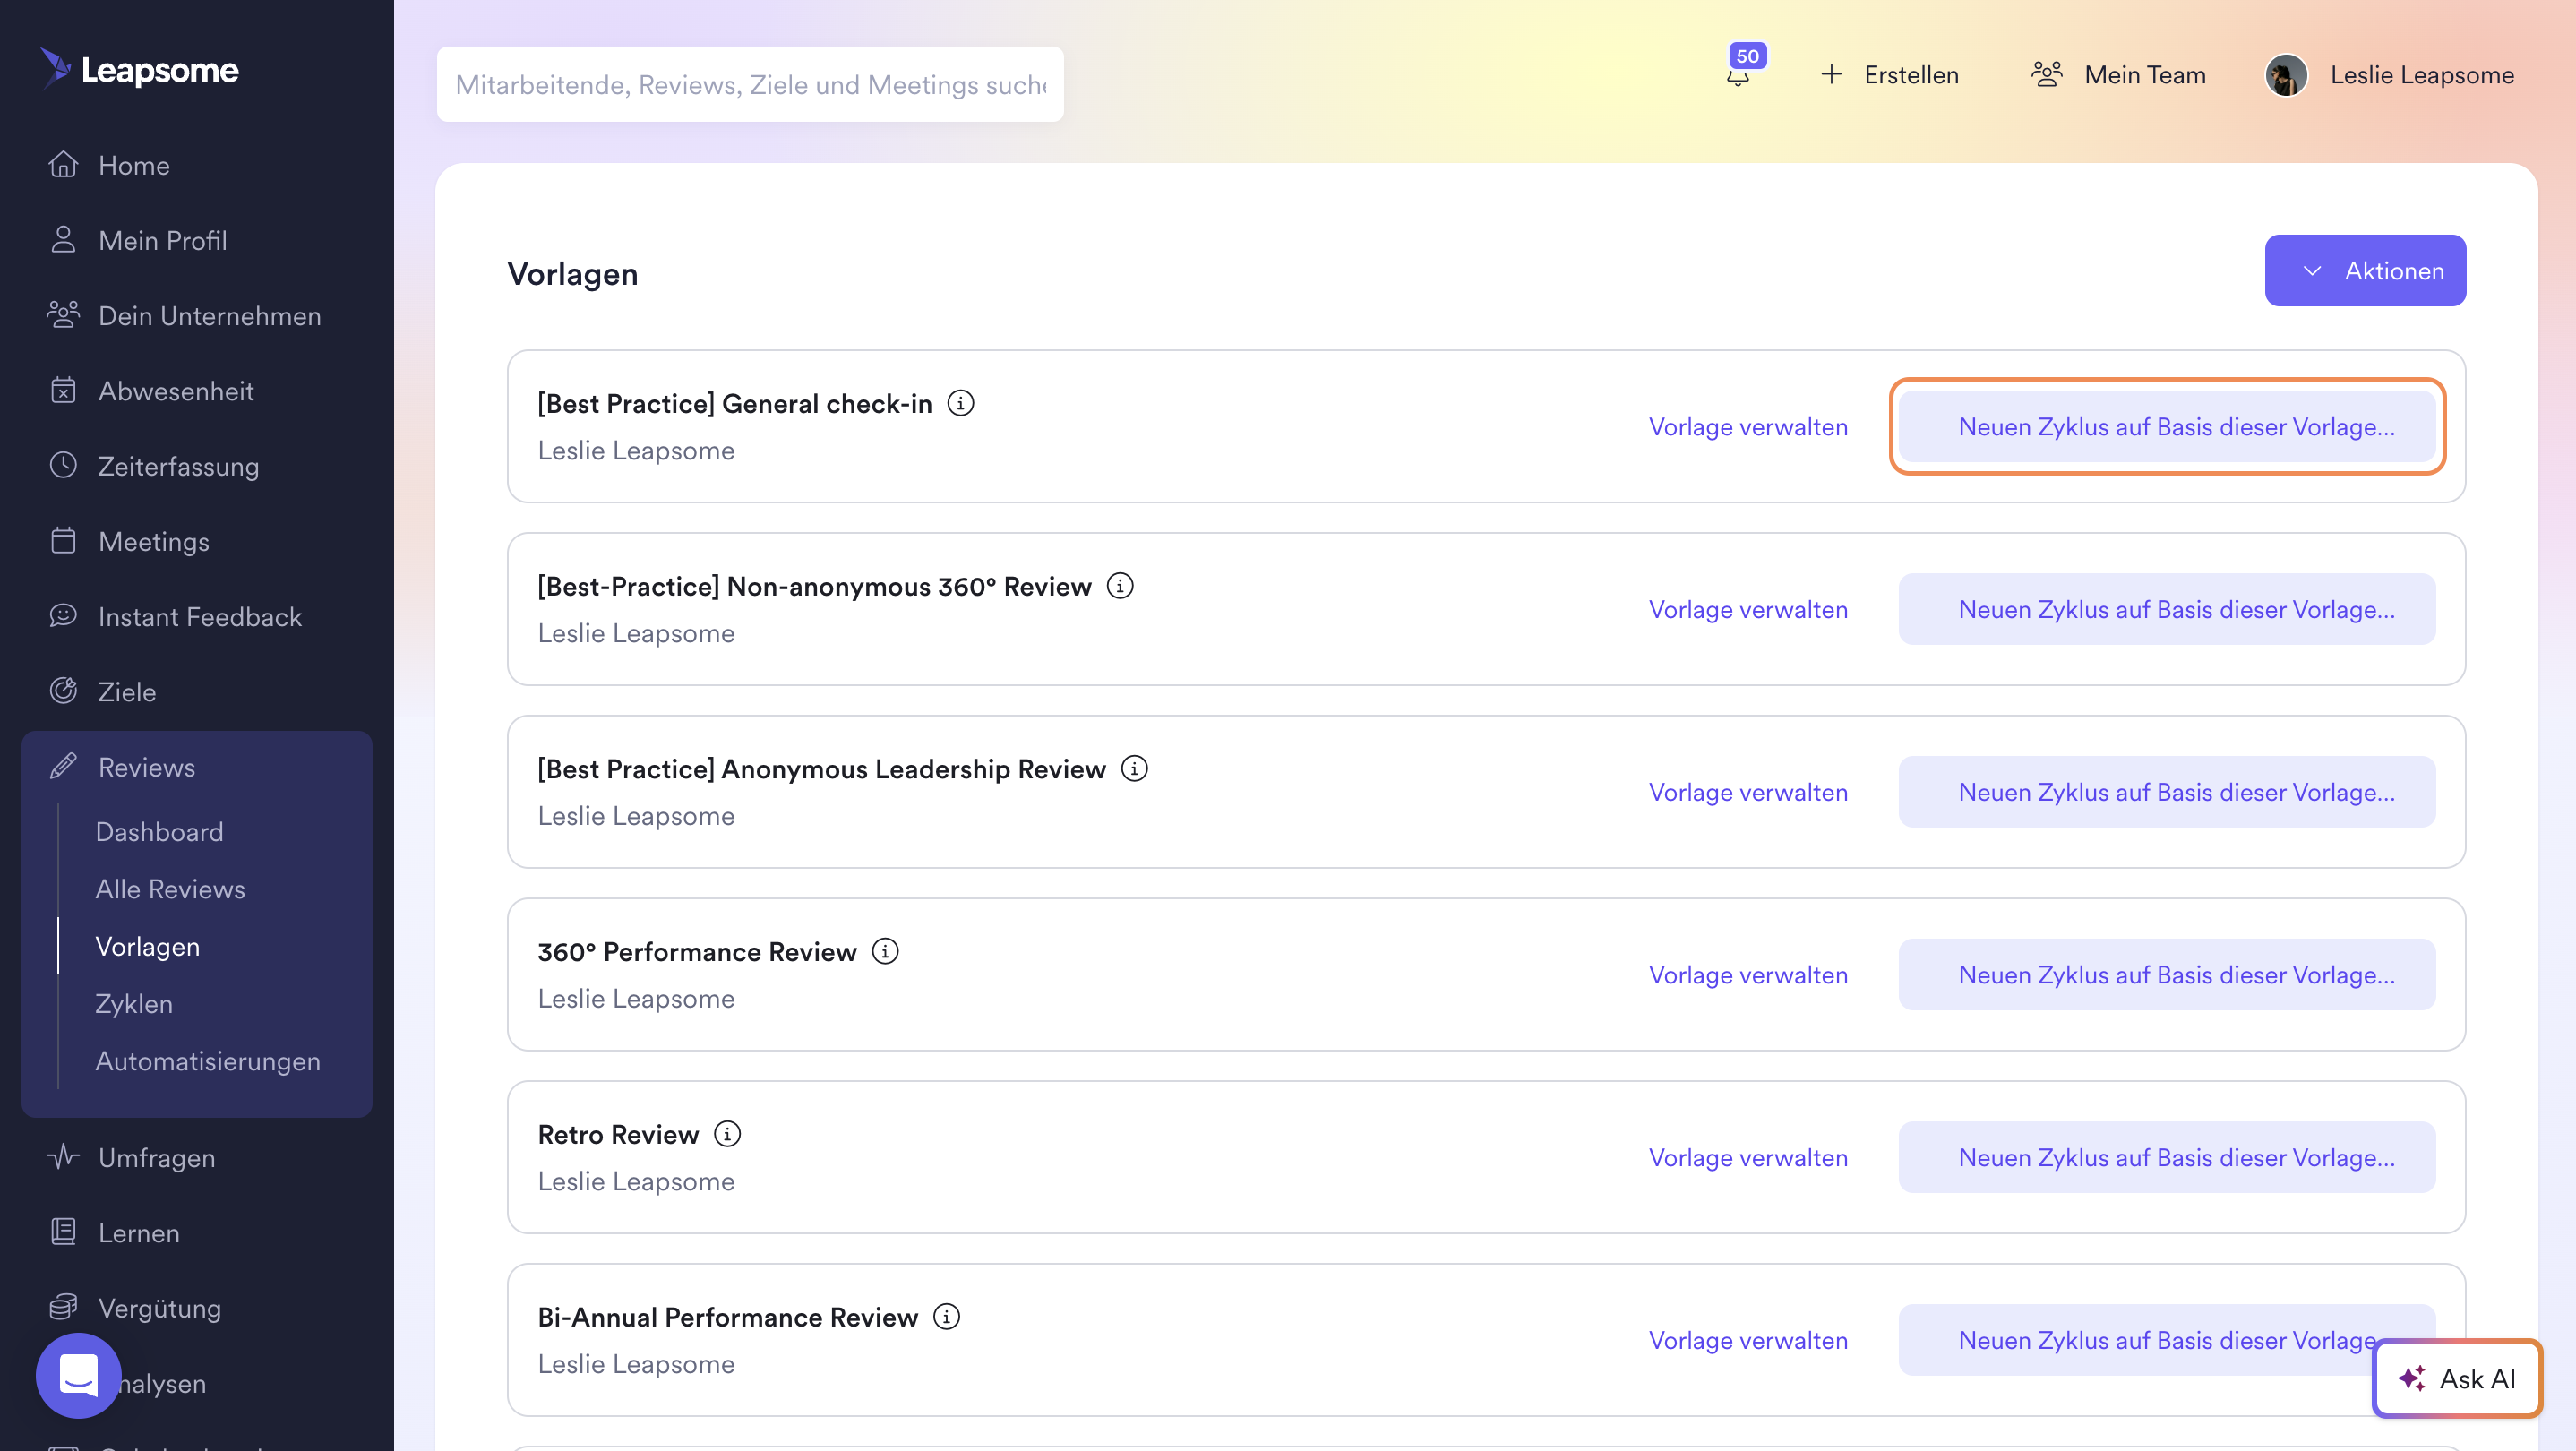Manage the 360° Performance Review template

coord(1748,975)
